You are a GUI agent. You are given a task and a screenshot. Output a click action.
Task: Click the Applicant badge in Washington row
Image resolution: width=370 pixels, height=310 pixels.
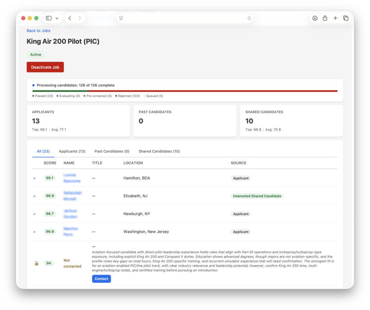241,232
